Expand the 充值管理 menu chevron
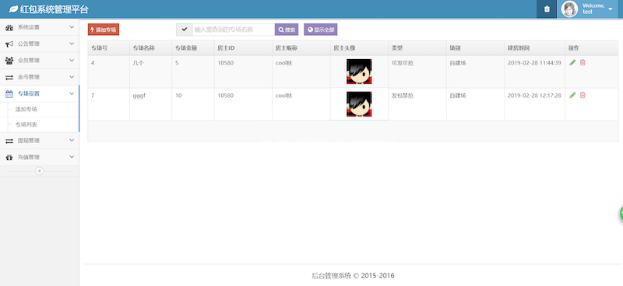 pyautogui.click(x=72, y=157)
